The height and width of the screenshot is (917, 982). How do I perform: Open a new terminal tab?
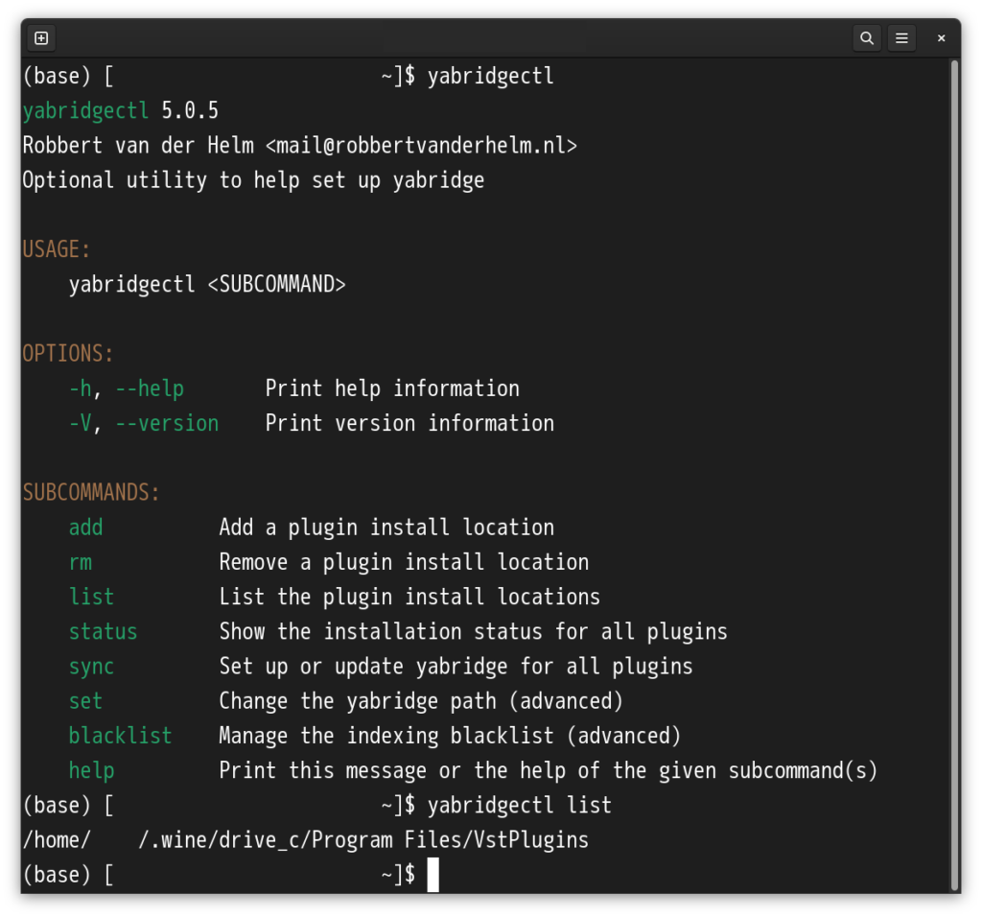[x=41, y=38]
